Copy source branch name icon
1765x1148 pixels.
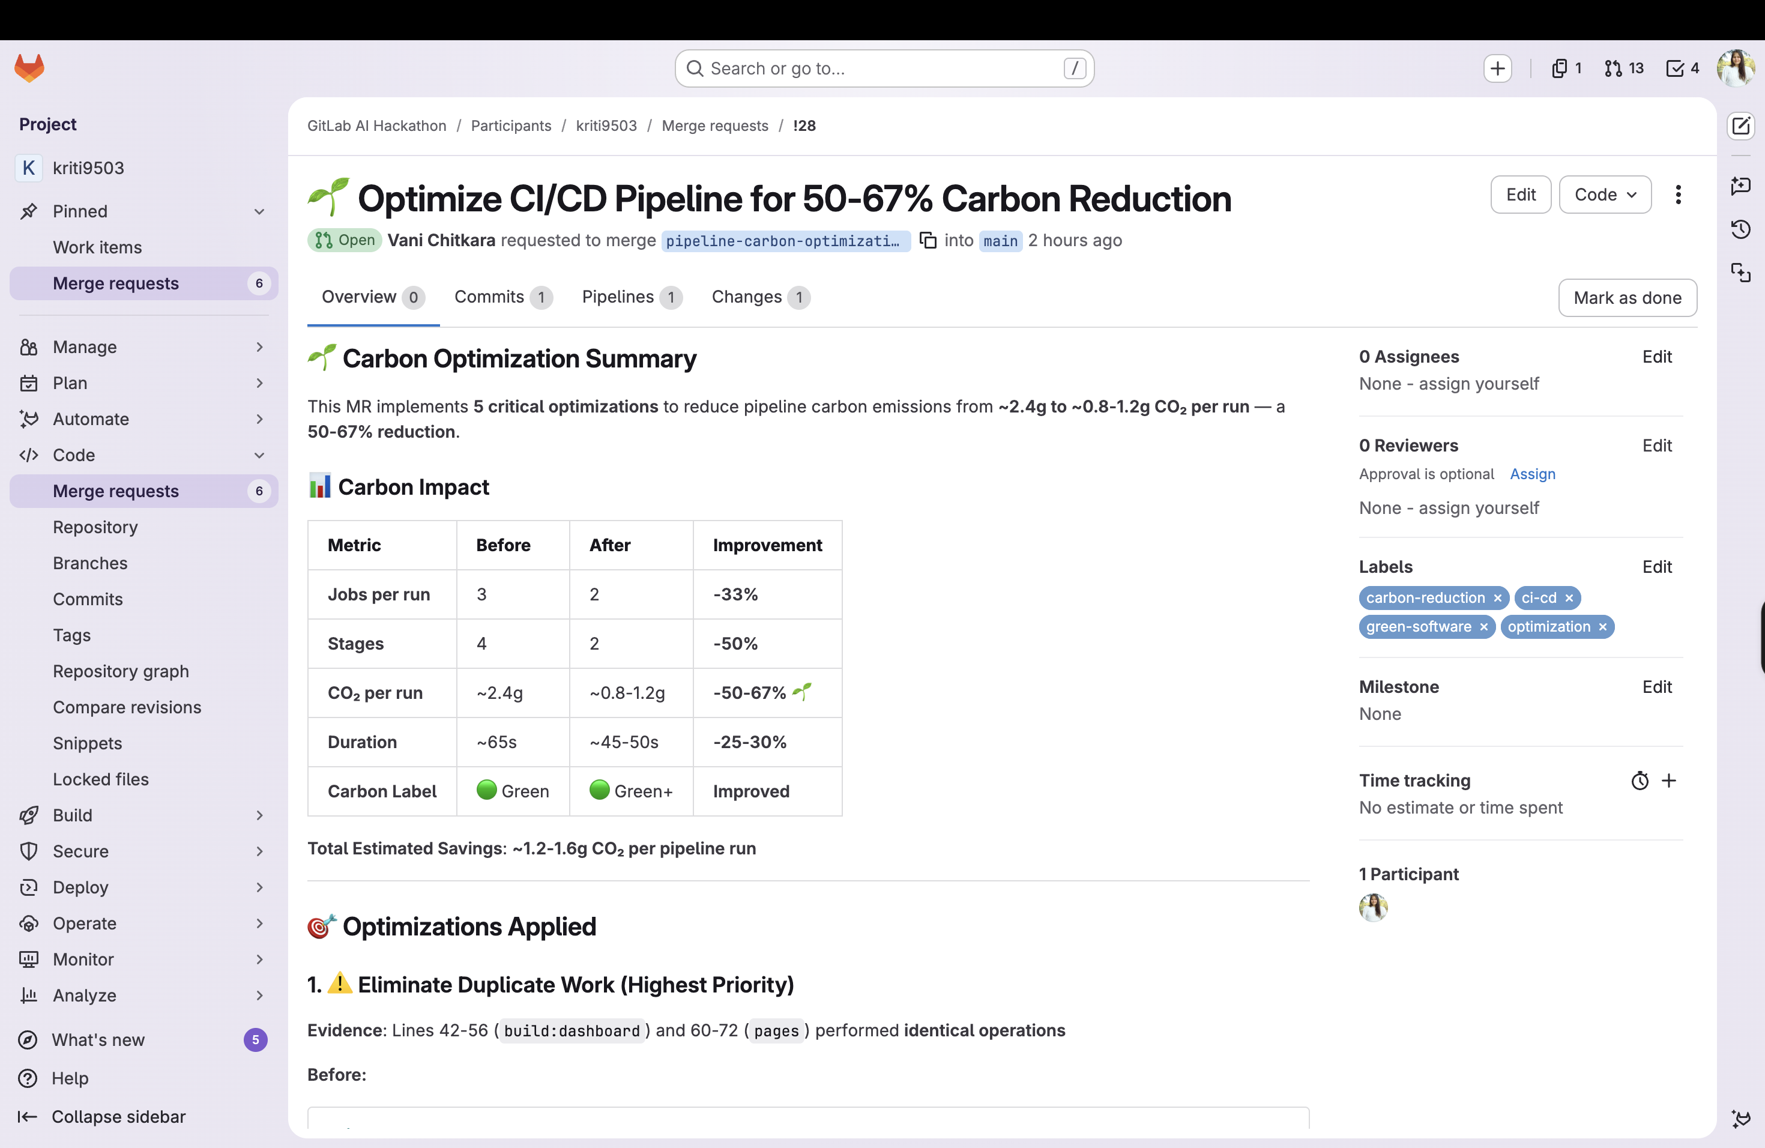928,240
